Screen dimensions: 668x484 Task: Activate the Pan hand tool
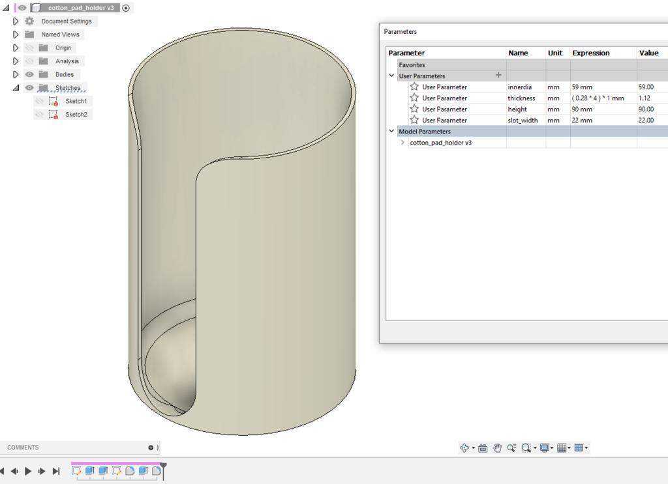(497, 448)
